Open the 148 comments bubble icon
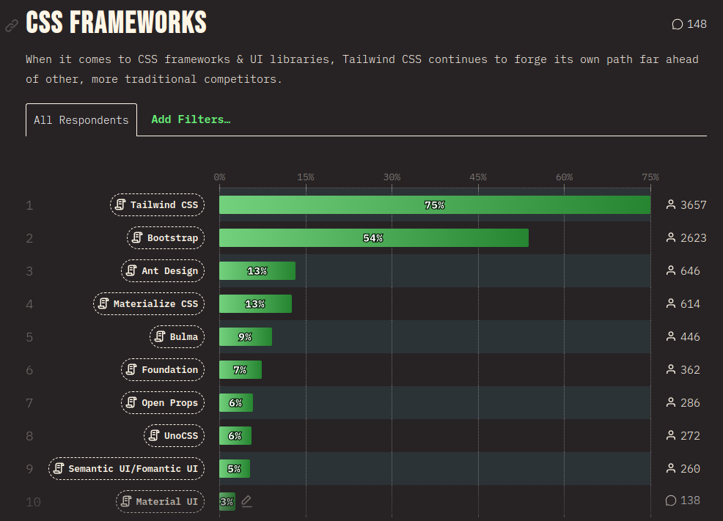The image size is (723, 521). [677, 24]
